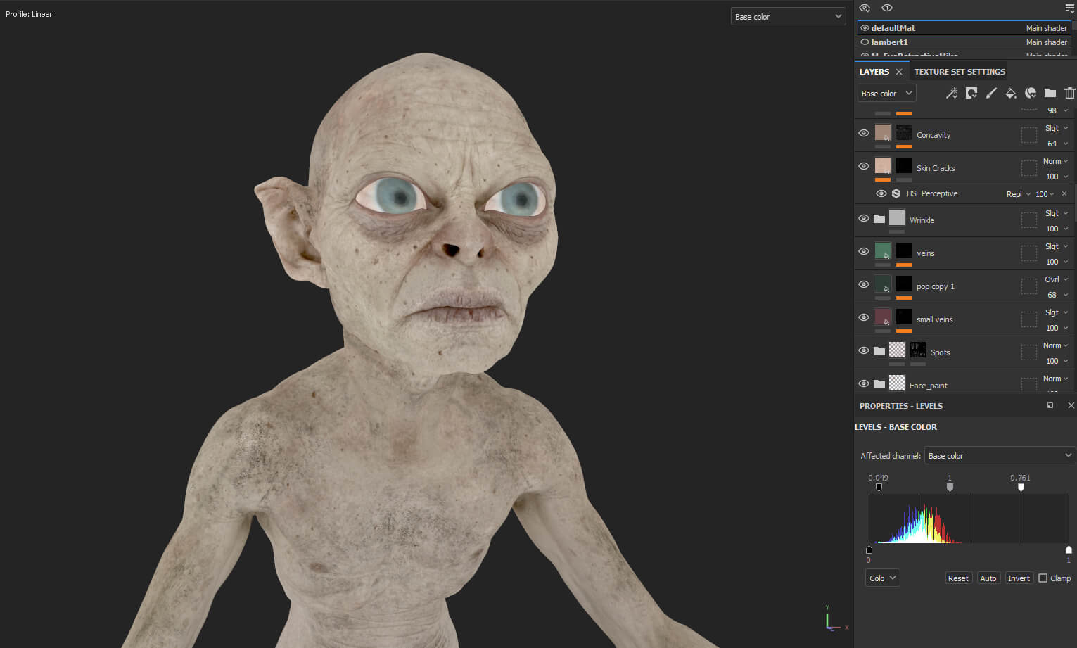Viewport: 1077px width, 648px height.
Task: Hide the veins layer
Action: tap(864, 251)
